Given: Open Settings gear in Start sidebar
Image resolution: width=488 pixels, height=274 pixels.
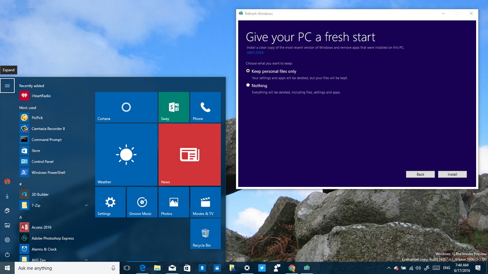Looking at the screenshot, I should point(7,240).
